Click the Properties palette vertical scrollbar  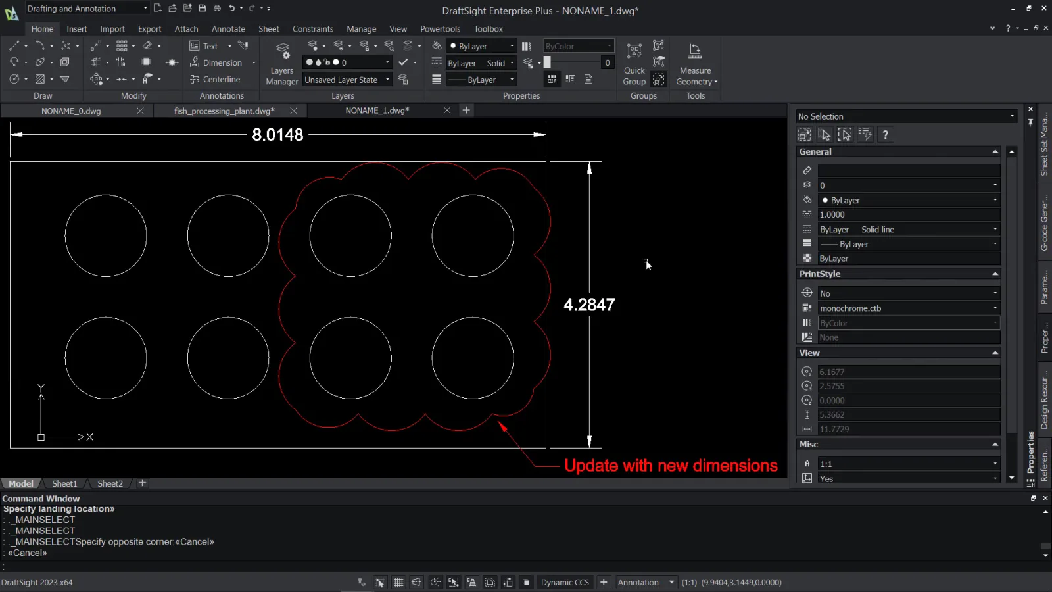pyautogui.click(x=1011, y=294)
